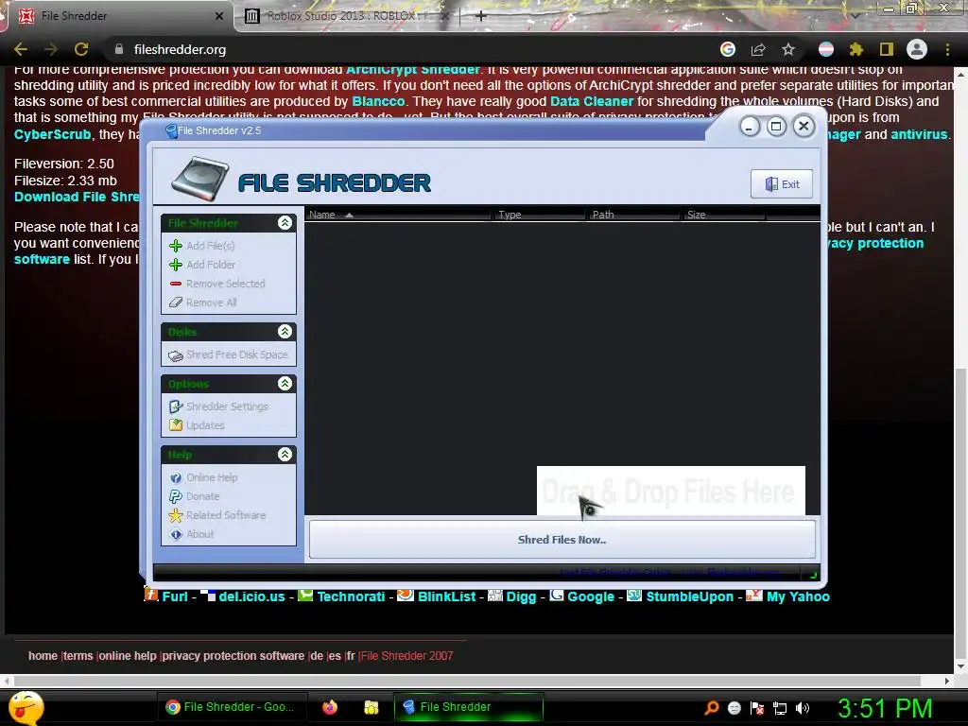Click the Updates icon in Options
968x726 pixels.
[x=175, y=425]
